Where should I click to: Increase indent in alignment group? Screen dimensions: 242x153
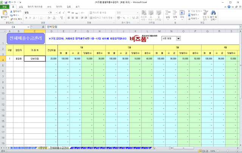tap(86, 18)
